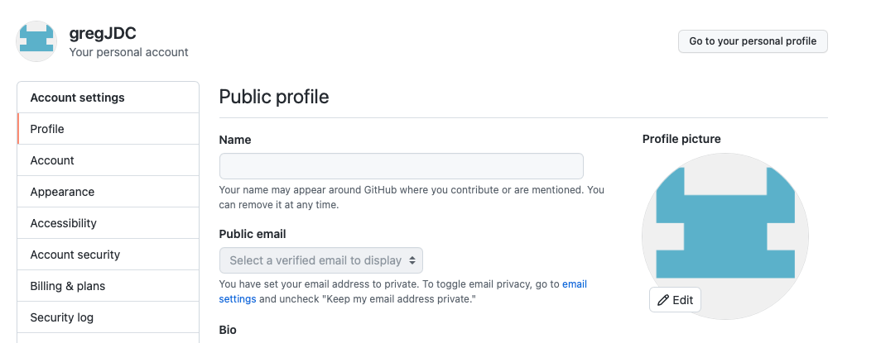Select Profile in the settings sidebar
Screen dimensions: 881x343
click(x=47, y=129)
